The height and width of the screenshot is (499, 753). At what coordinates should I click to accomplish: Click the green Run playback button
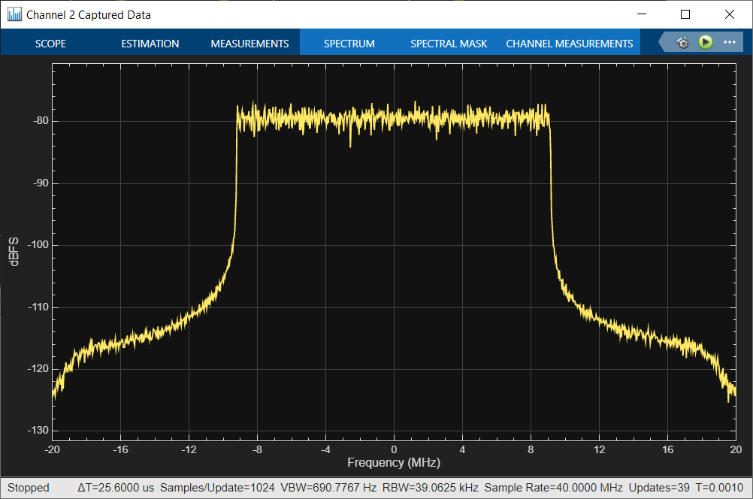click(705, 42)
